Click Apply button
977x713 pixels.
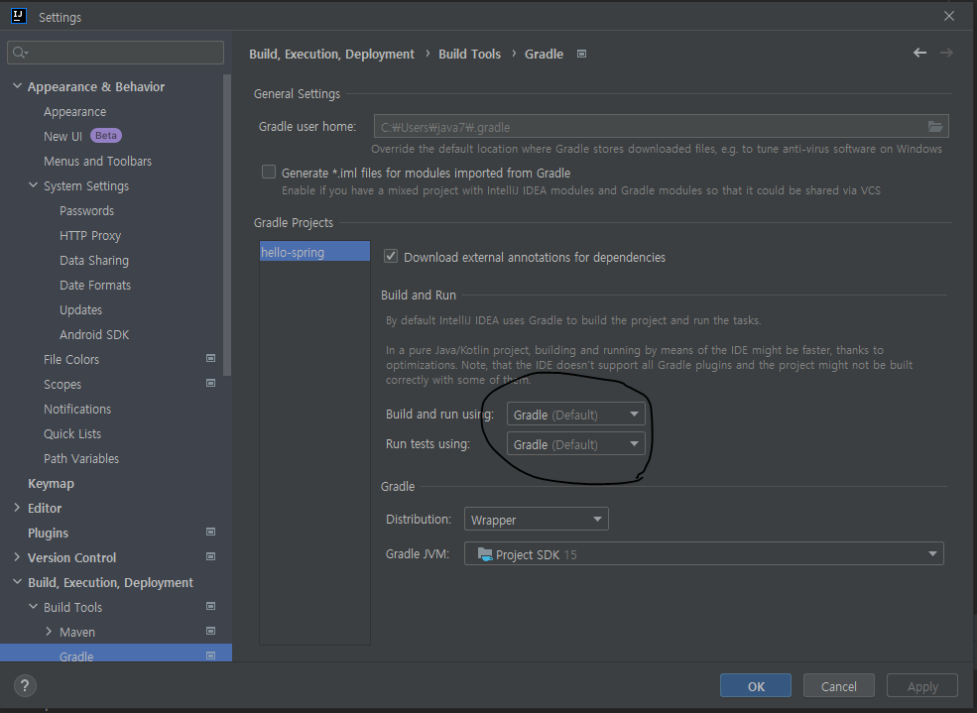[x=922, y=686]
